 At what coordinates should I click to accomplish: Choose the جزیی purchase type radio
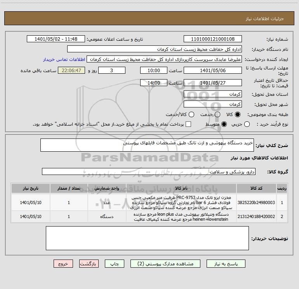point(247,124)
